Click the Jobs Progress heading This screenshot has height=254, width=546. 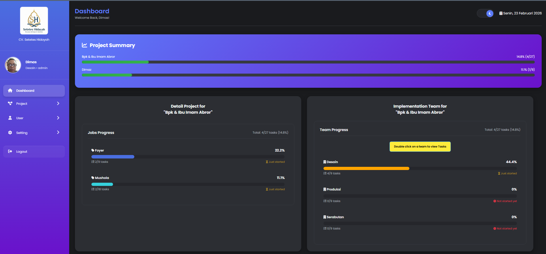[101, 133]
